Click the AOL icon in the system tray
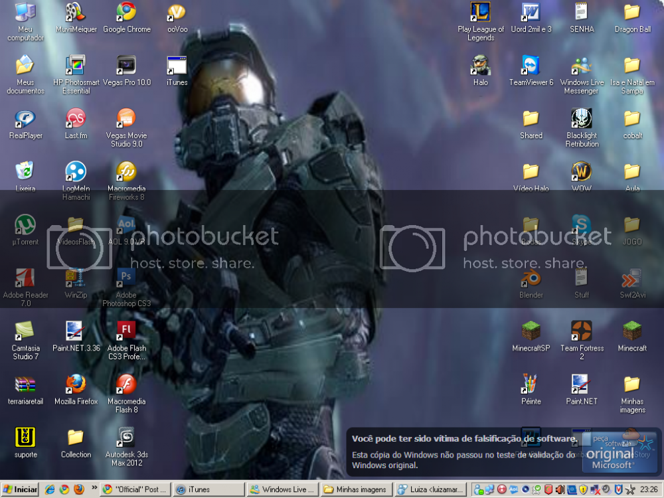This screenshot has width=664, height=498. 513,490
